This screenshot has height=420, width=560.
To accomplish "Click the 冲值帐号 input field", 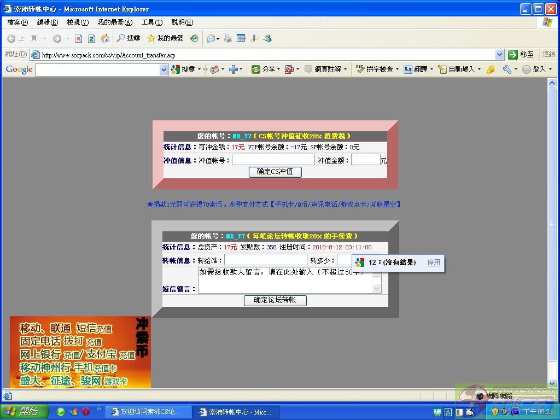I will tap(273, 160).
